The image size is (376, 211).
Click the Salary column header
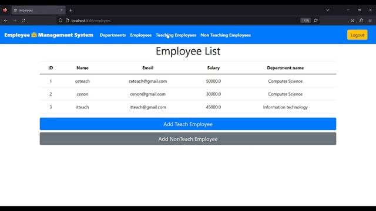[x=213, y=68]
